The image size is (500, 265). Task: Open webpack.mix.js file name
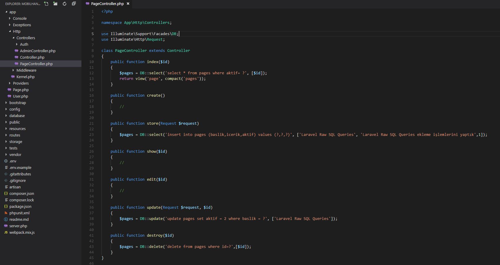click(x=22, y=232)
